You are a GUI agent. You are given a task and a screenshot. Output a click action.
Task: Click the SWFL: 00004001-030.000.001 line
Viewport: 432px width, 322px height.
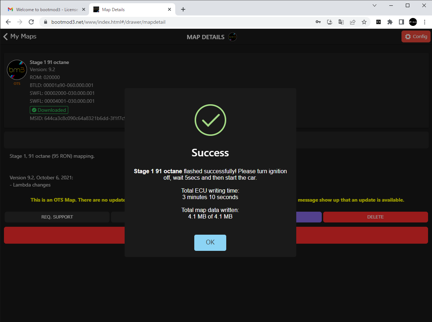point(62,101)
